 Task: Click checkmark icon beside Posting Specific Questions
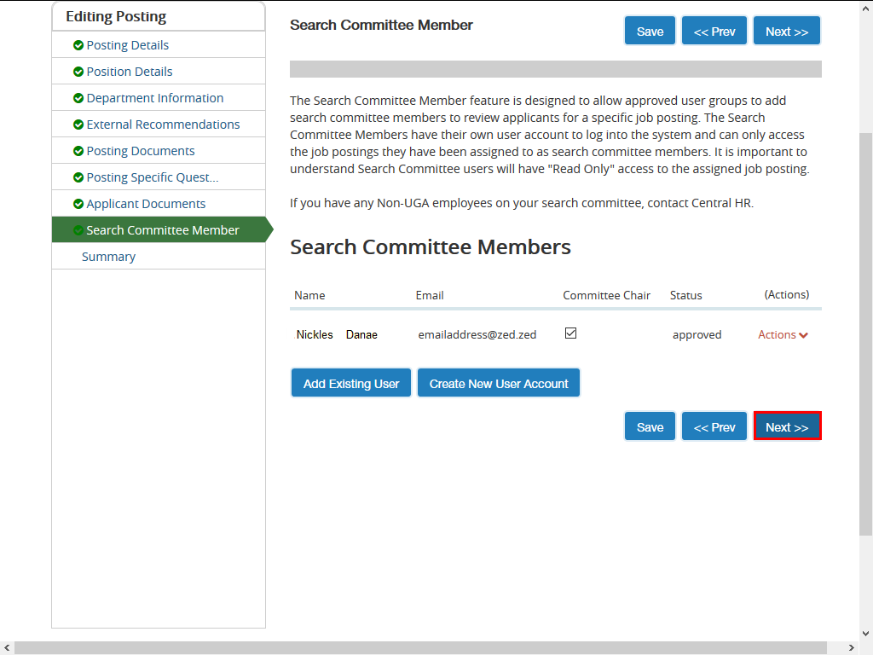point(78,177)
